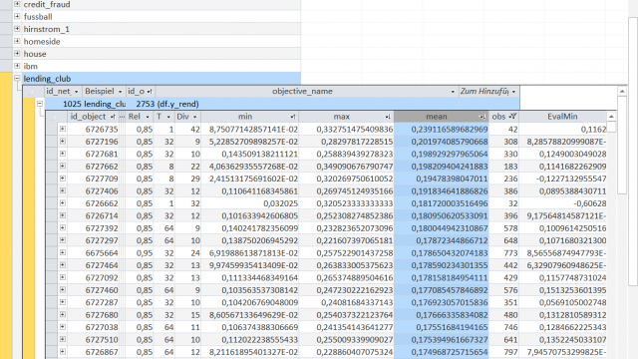Expand row with id_object 6727392
This screenshot has height=359, width=638.
(x=62, y=227)
